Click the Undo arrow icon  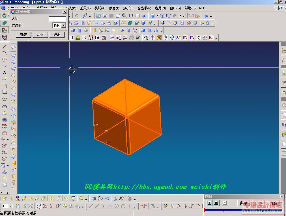[76, 16]
